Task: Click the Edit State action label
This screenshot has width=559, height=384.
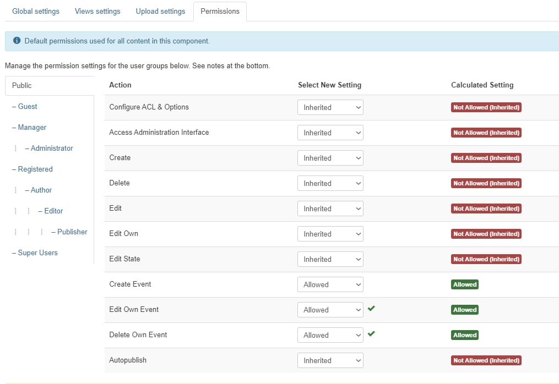Action: click(125, 259)
